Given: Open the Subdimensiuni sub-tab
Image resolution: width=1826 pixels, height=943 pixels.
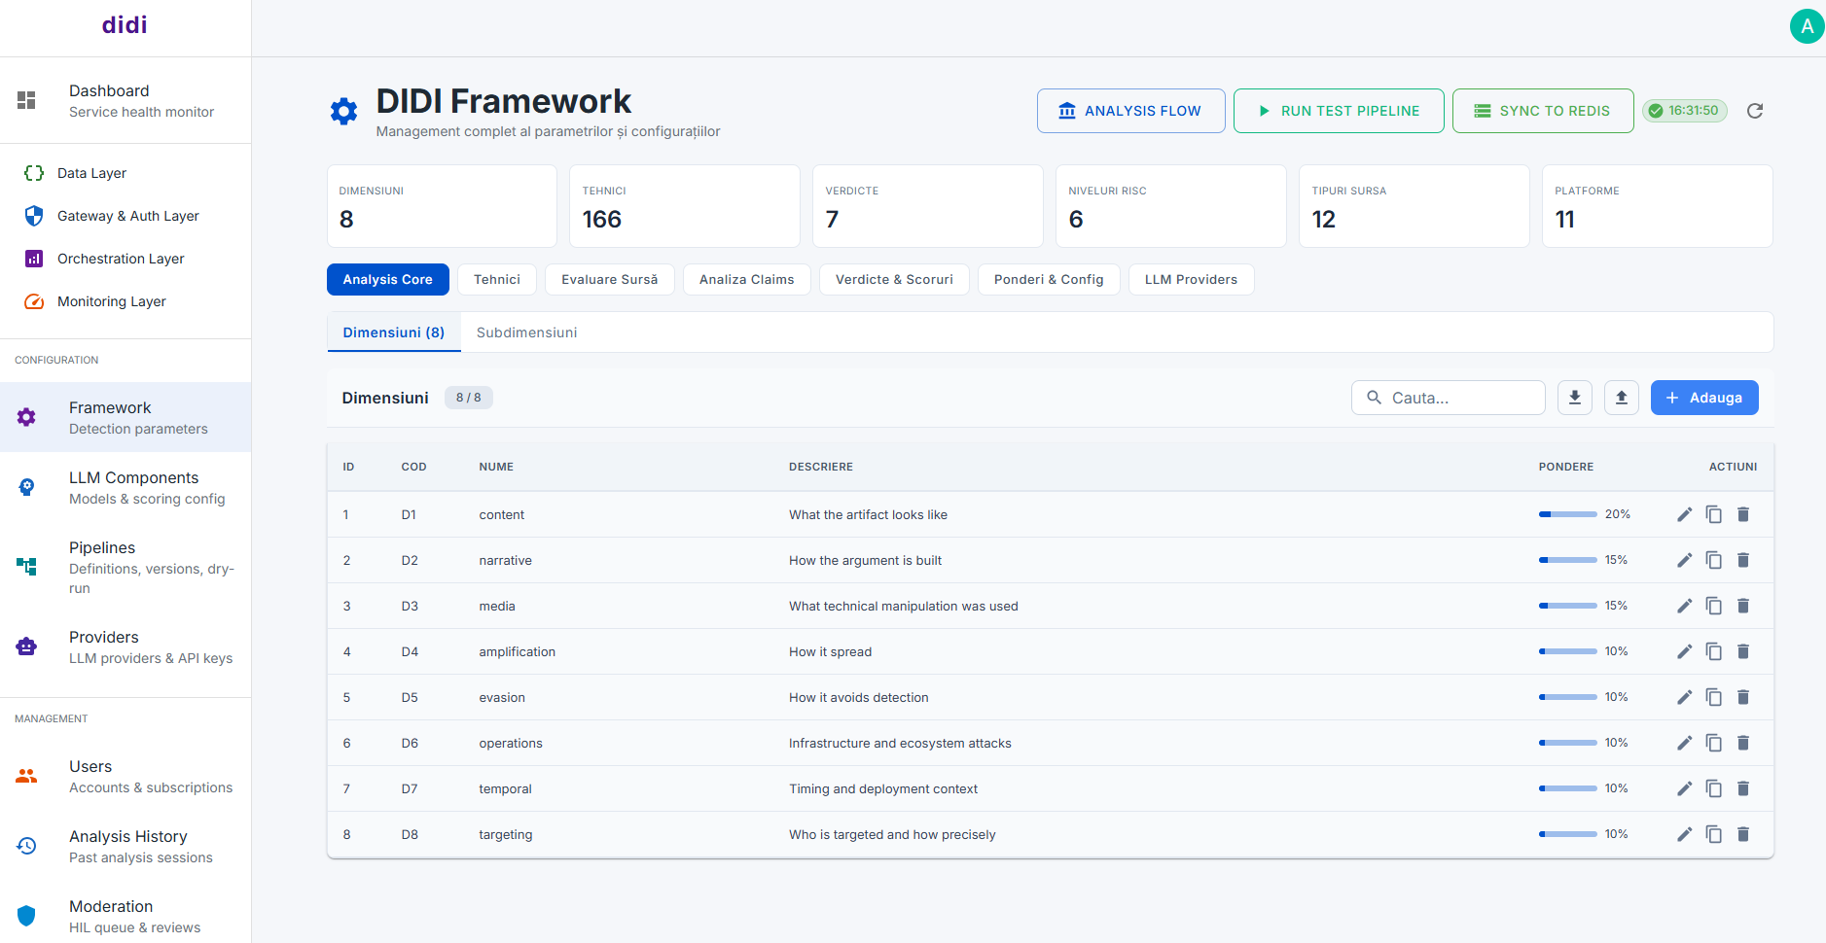Looking at the screenshot, I should pyautogui.click(x=527, y=332).
